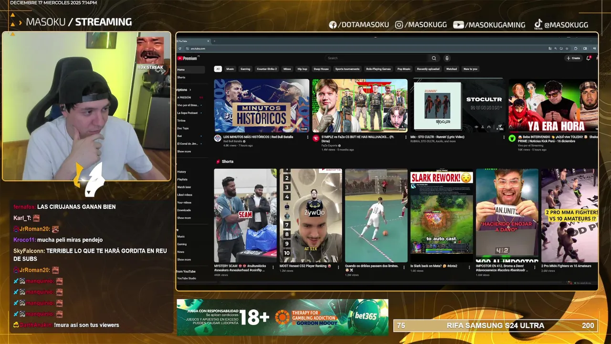Expand Explore list Show more under News

click(184, 259)
